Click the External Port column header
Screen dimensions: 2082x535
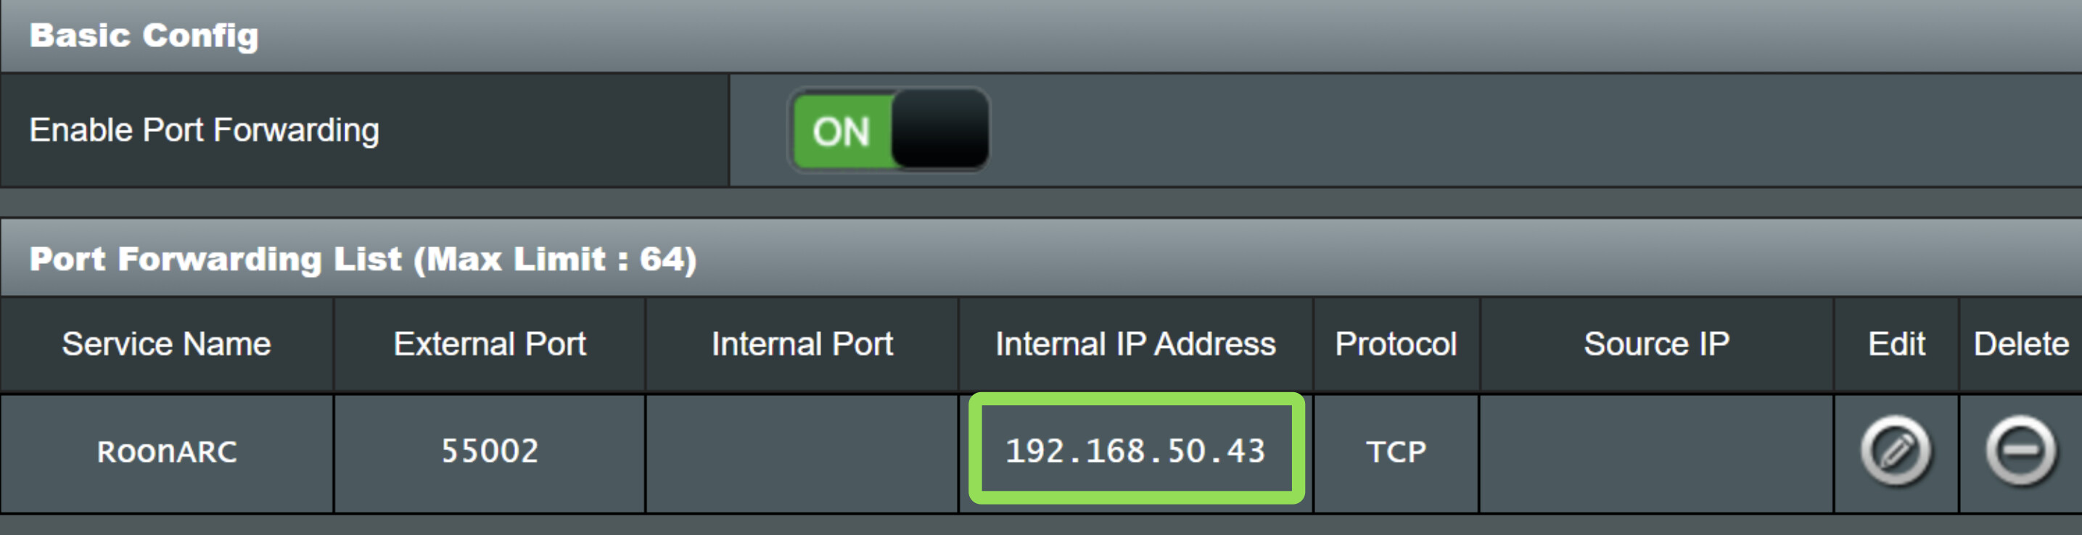click(489, 344)
